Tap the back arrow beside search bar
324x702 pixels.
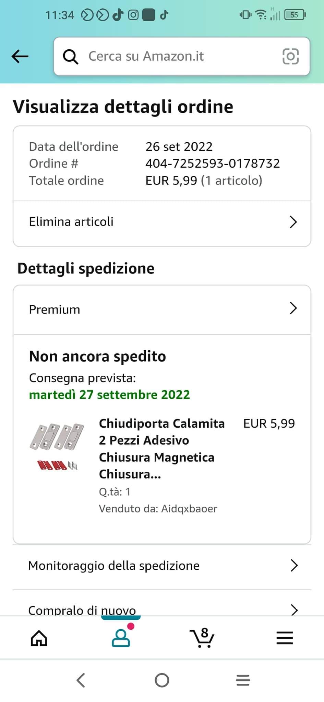point(20,56)
